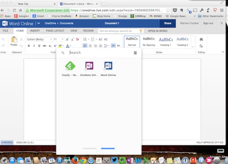This screenshot has width=228, height=164.
Task: Apply the Heading 1 style
Action: coord(165,42)
